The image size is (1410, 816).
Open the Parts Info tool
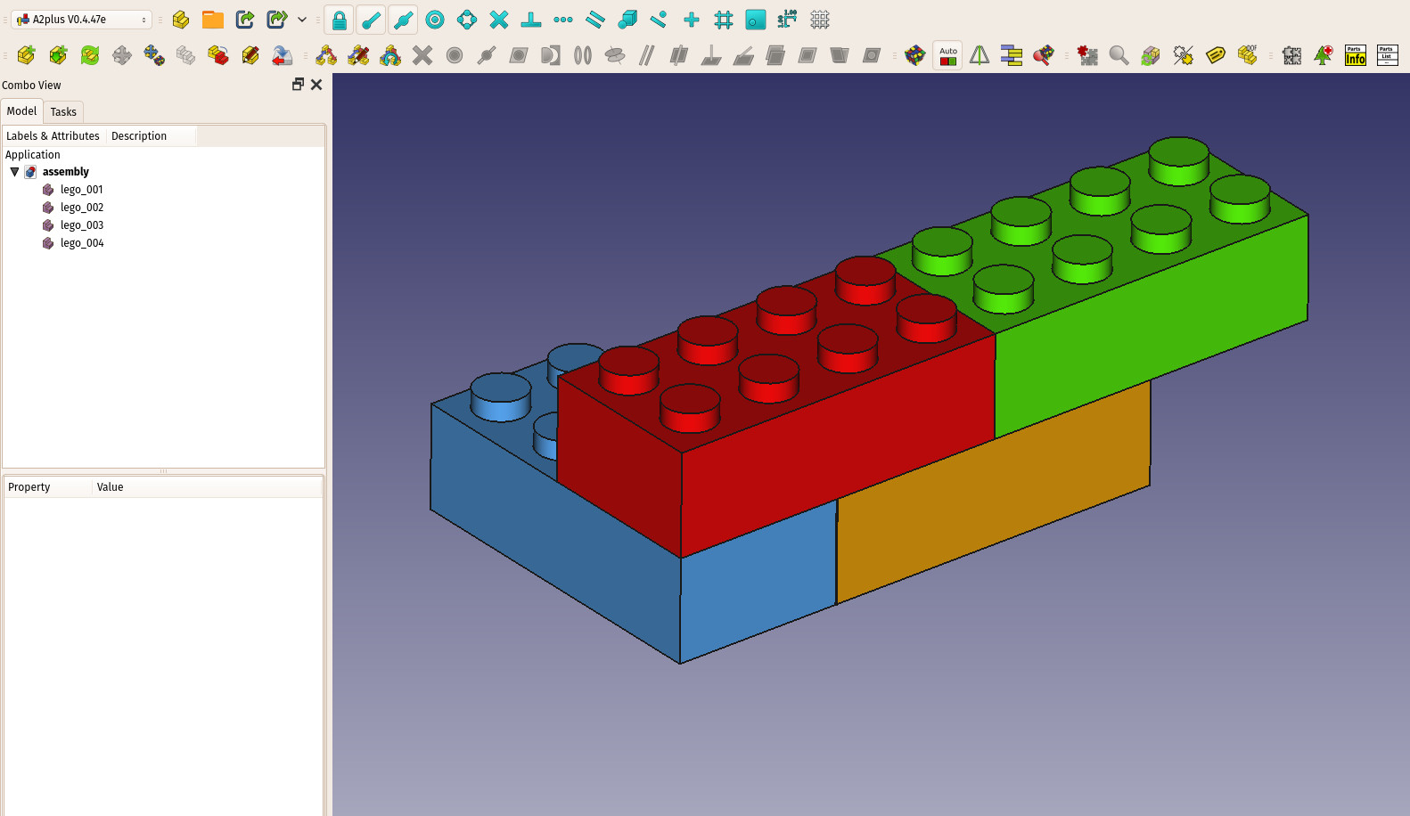(1356, 55)
